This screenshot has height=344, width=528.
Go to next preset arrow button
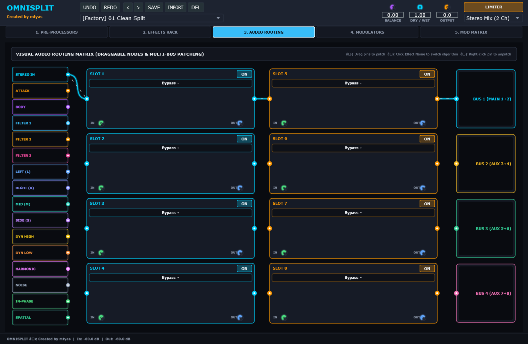point(138,7)
